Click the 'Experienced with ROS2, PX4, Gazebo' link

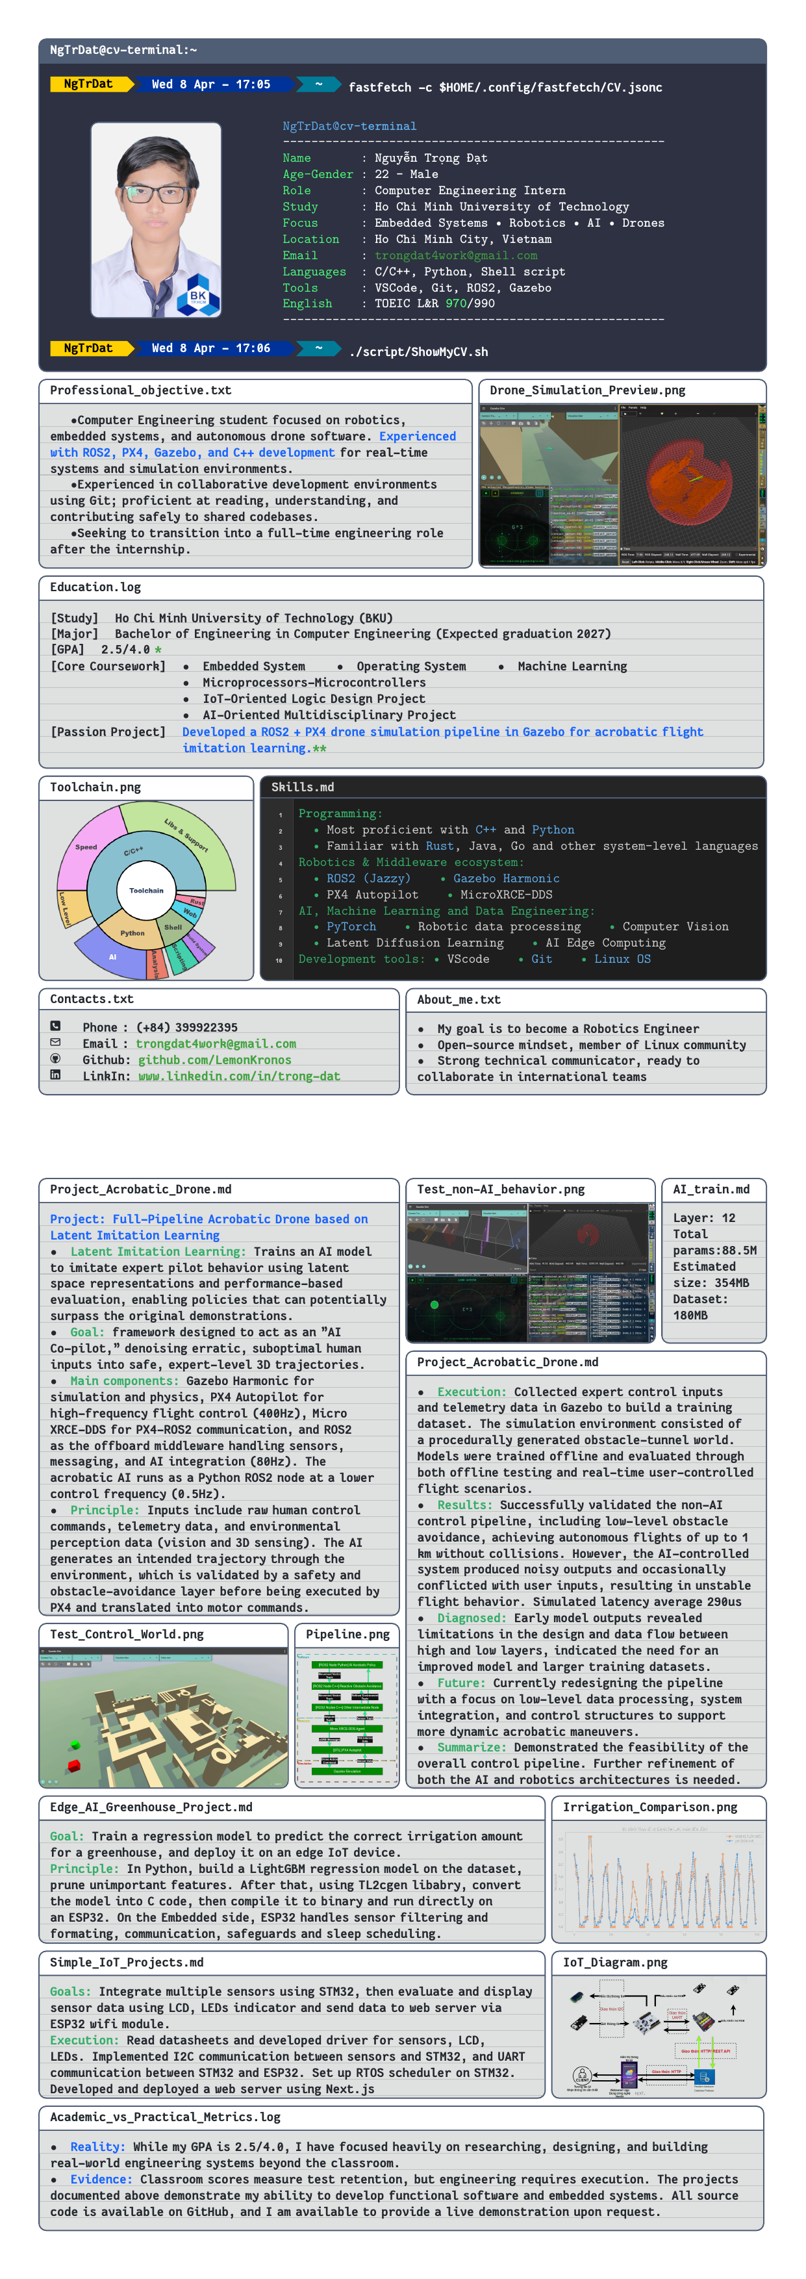coord(253,444)
